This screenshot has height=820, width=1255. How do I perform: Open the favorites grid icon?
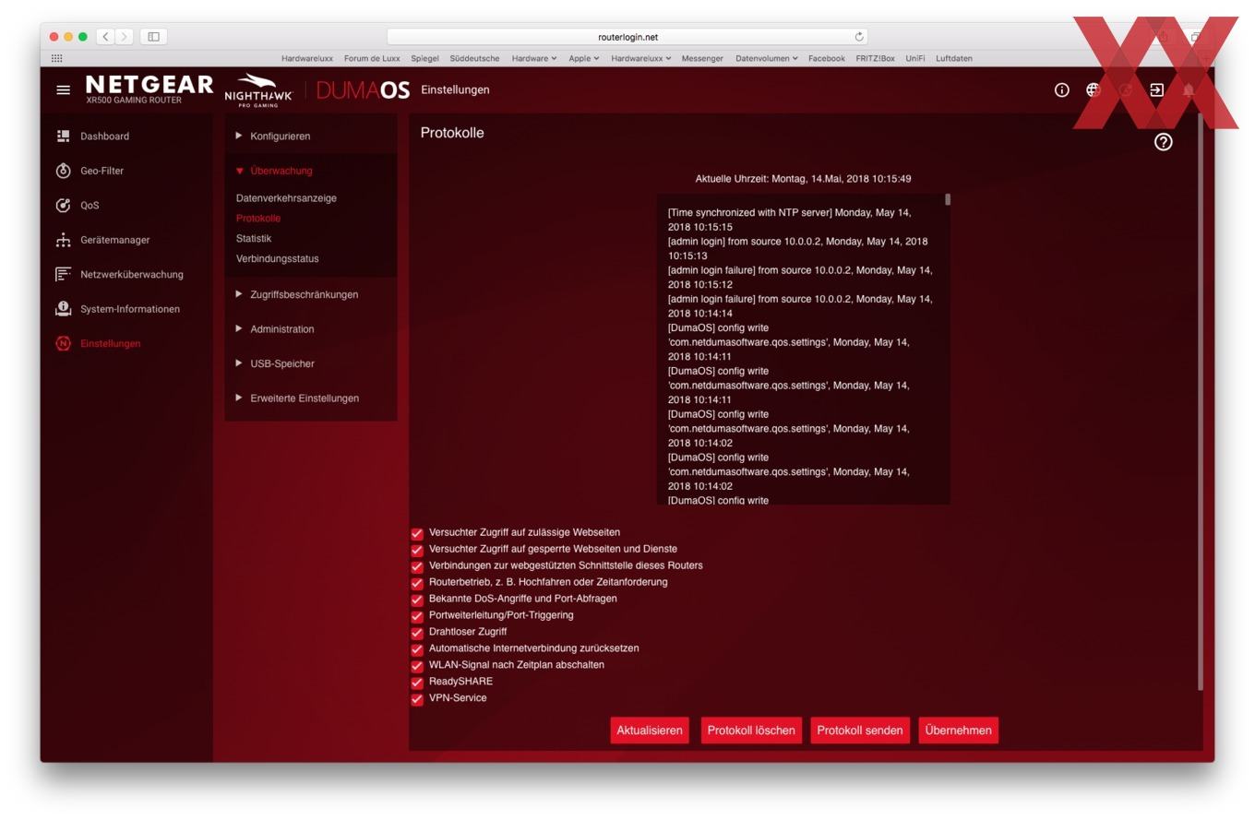click(x=56, y=58)
